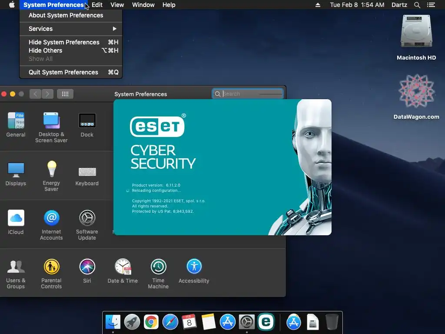Choose Quit System Preferences

(x=71, y=72)
